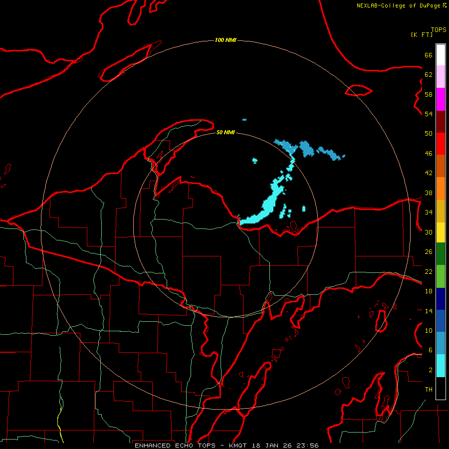Click the navy 18 kft legend swatch
Image resolution: width=449 pixels, height=449 pixels.
tap(441, 299)
